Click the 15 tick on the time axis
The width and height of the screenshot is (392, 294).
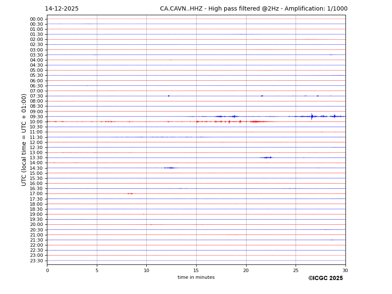pyautogui.click(x=196, y=270)
